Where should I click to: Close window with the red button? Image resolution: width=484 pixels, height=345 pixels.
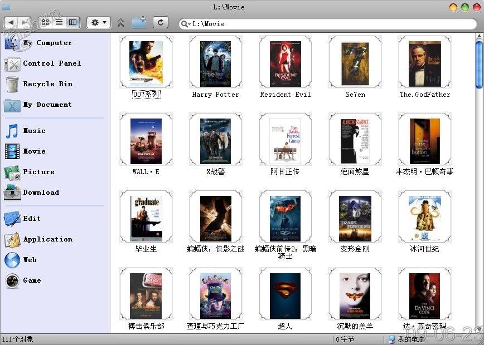477,7
